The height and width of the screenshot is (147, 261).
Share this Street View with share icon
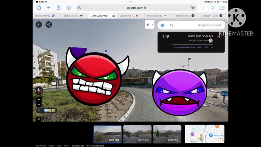tap(49, 24)
